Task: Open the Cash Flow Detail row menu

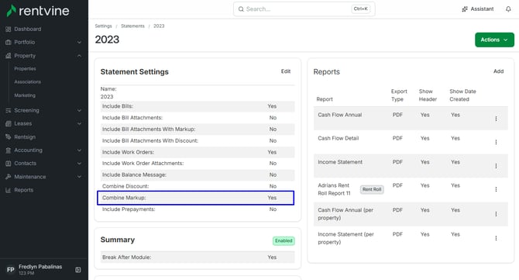Action: click(x=496, y=142)
